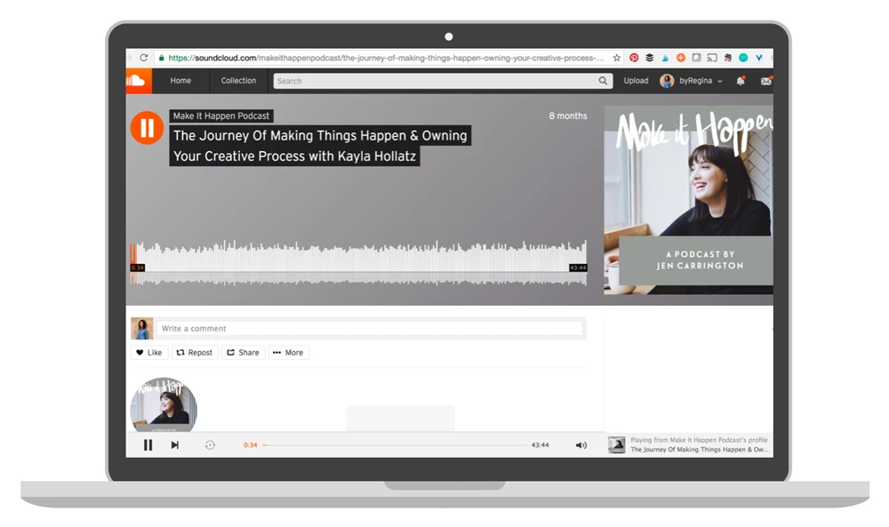Viewport: 889px width, 527px height.
Task: Mute the volume speaker icon
Action: pos(581,445)
